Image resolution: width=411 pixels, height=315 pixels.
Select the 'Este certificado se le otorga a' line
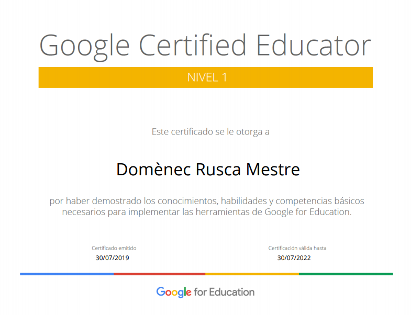(x=210, y=132)
